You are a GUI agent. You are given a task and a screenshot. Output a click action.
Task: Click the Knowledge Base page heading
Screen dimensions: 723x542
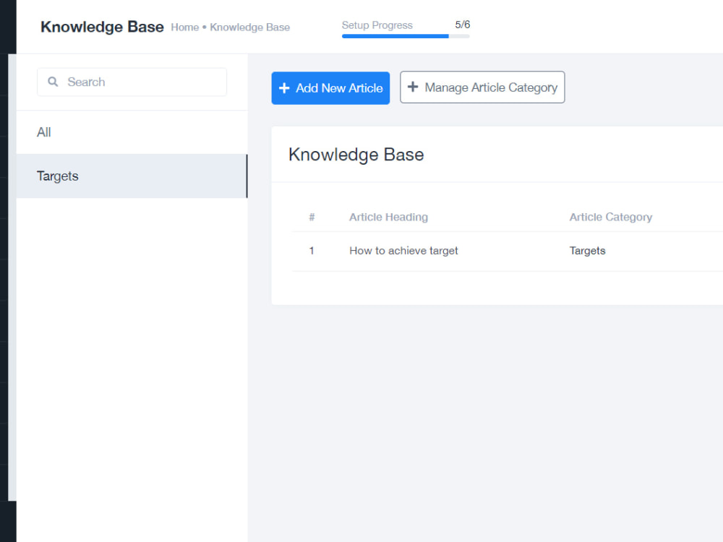(102, 27)
